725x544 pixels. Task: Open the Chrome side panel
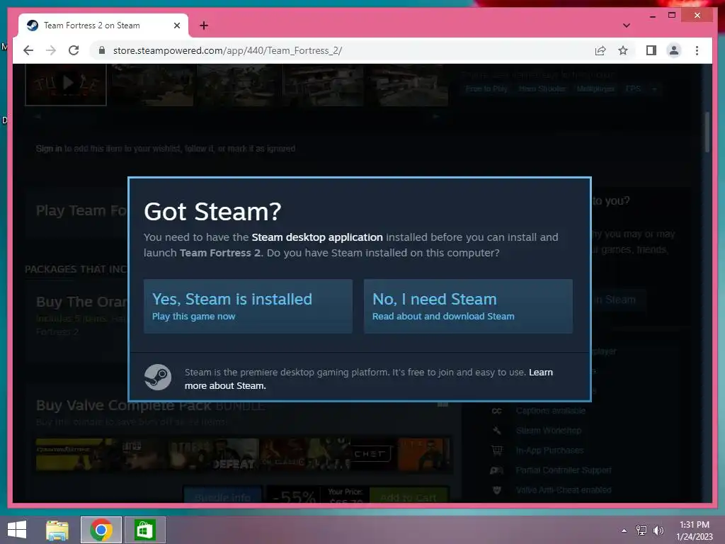click(x=651, y=50)
